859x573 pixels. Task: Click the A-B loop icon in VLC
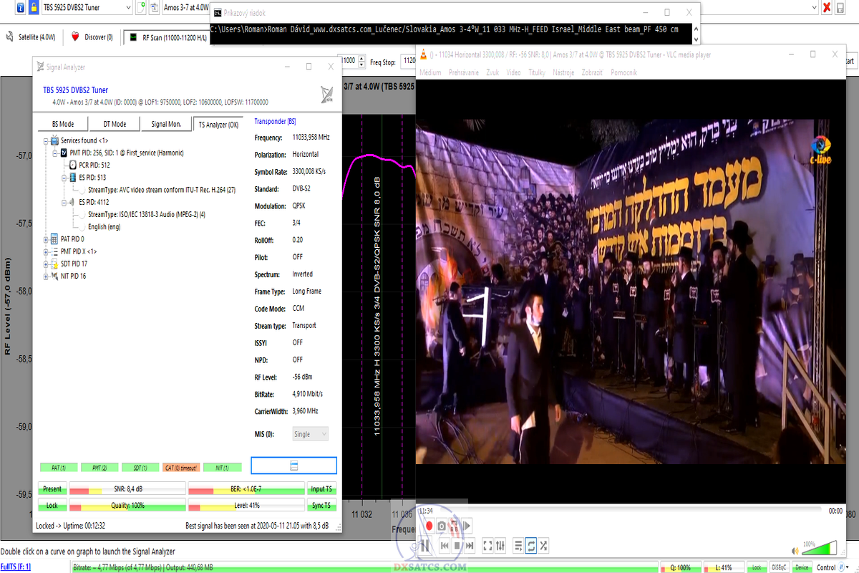pos(455,526)
